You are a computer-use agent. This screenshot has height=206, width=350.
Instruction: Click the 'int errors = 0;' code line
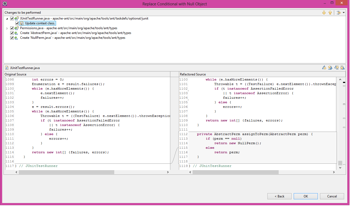48,79
